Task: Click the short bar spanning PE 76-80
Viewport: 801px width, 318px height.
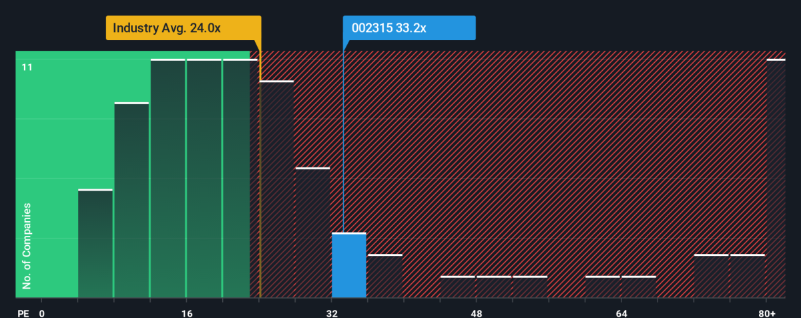Action: tap(748, 276)
